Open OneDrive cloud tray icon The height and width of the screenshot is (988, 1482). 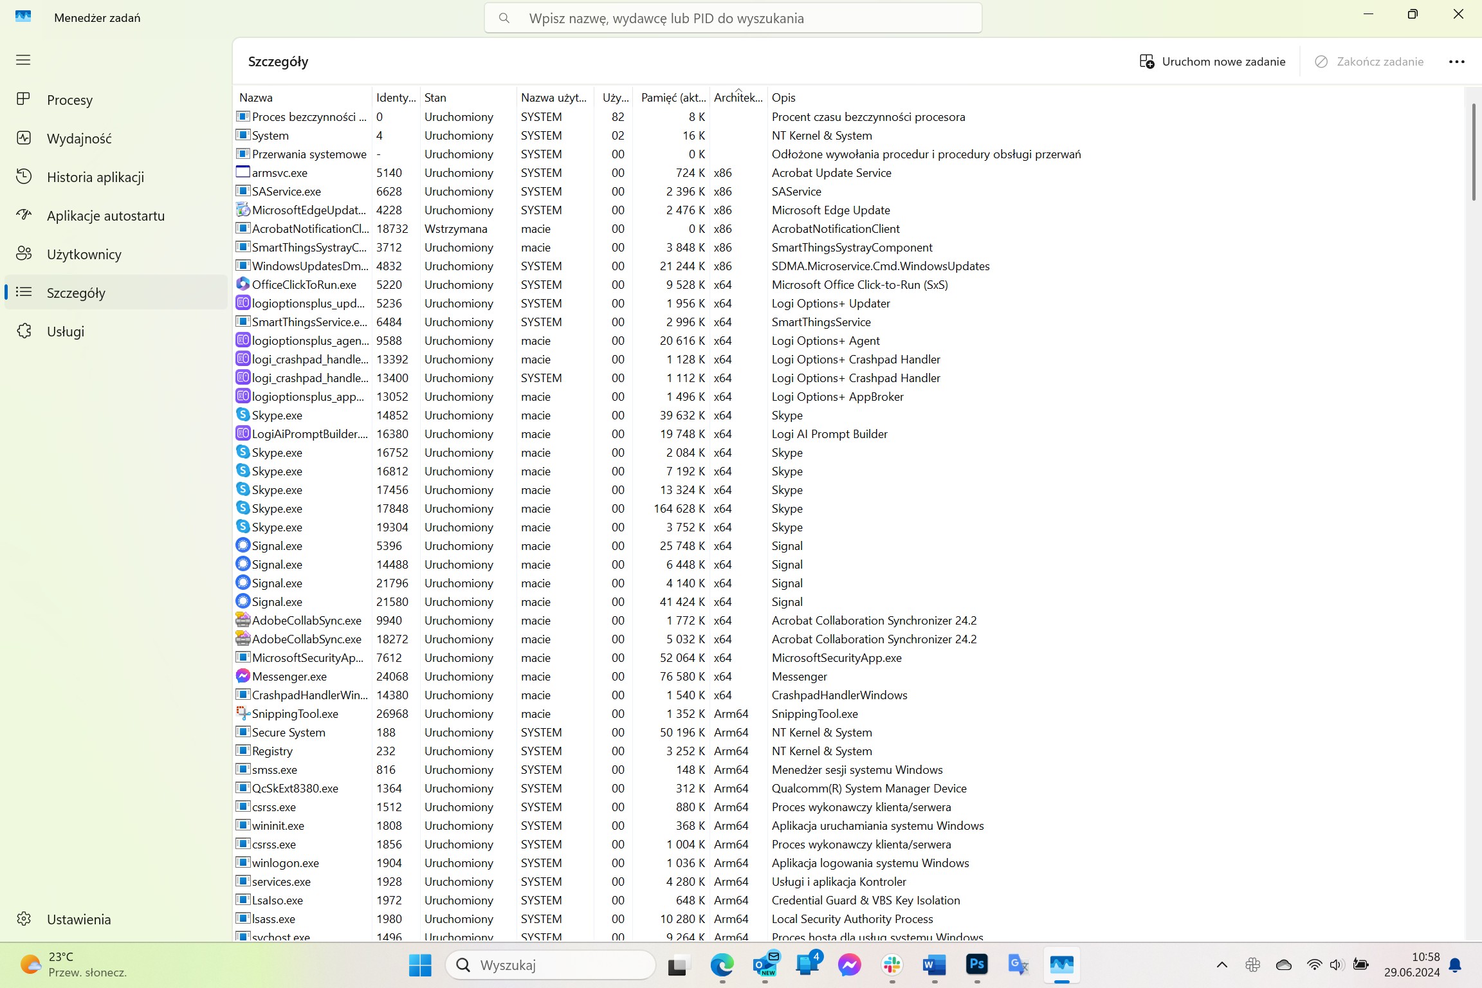(1284, 965)
